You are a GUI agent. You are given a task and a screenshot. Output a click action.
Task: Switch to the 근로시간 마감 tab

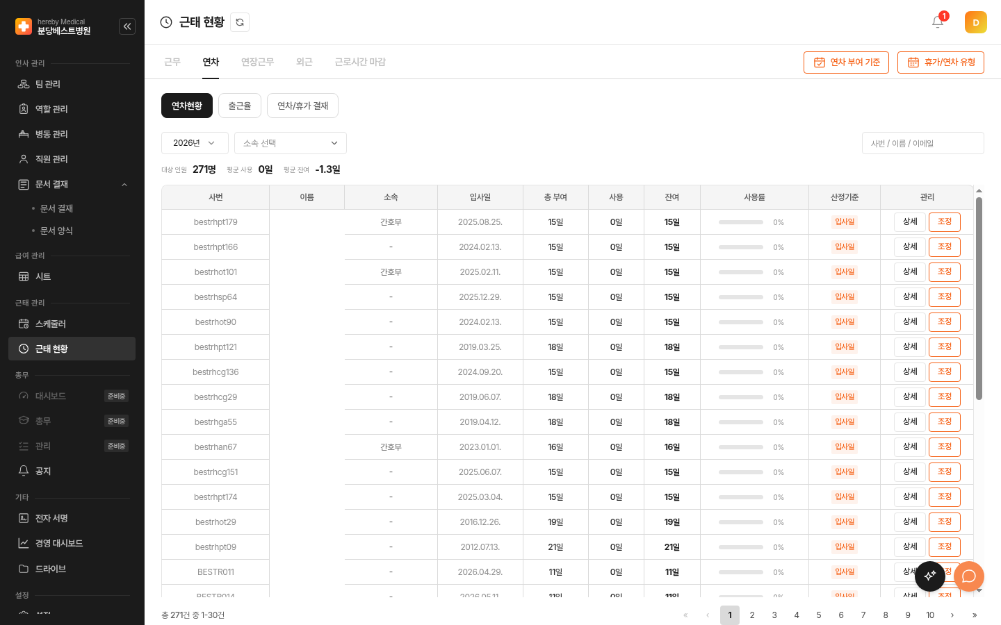[360, 62]
